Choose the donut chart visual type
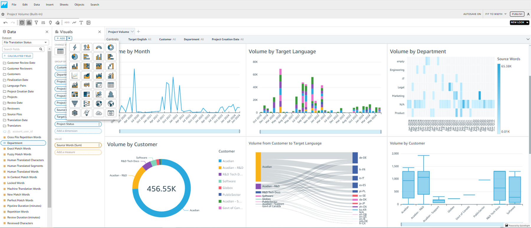 (111, 47)
